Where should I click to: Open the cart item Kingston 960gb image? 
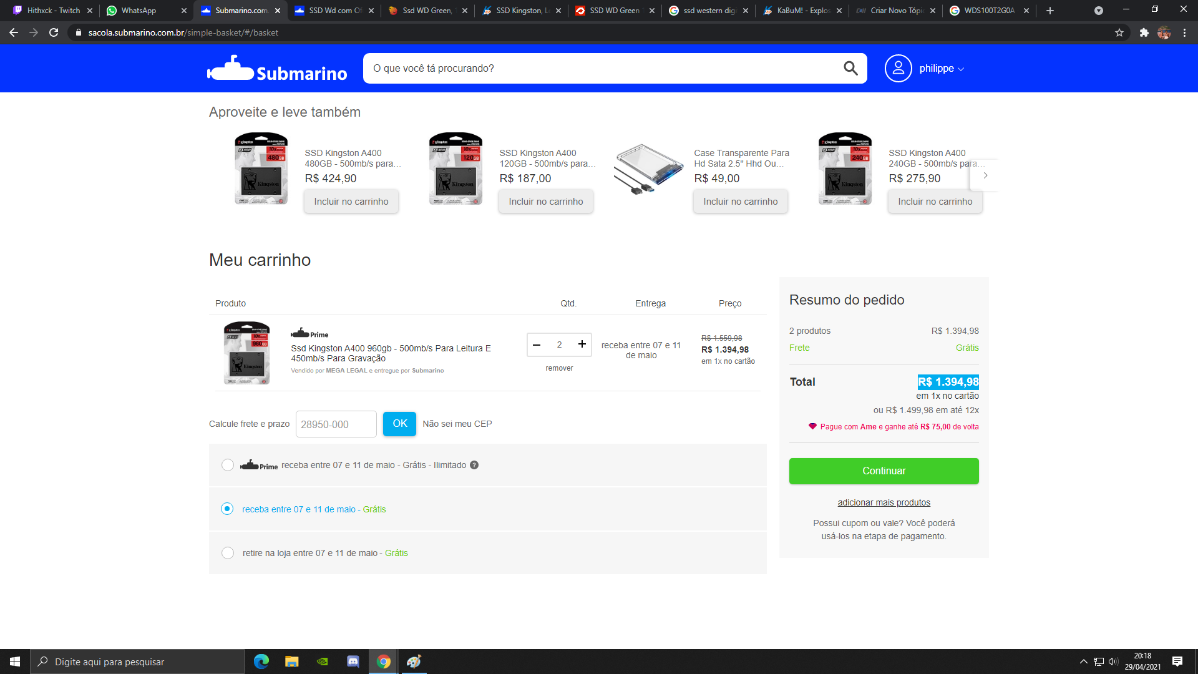point(247,353)
